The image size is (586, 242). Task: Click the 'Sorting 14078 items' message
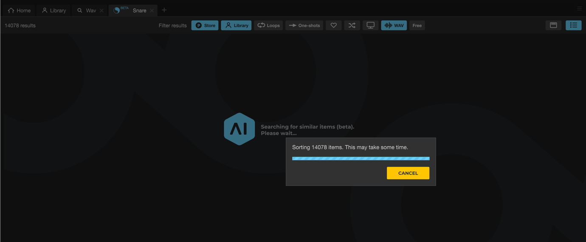350,147
